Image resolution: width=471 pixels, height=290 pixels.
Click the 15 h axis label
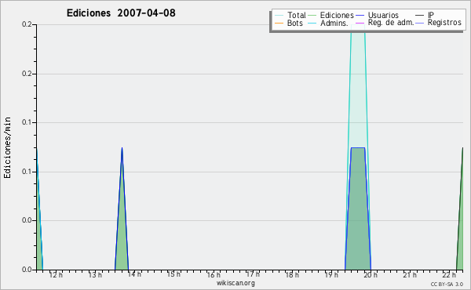pos(173,274)
